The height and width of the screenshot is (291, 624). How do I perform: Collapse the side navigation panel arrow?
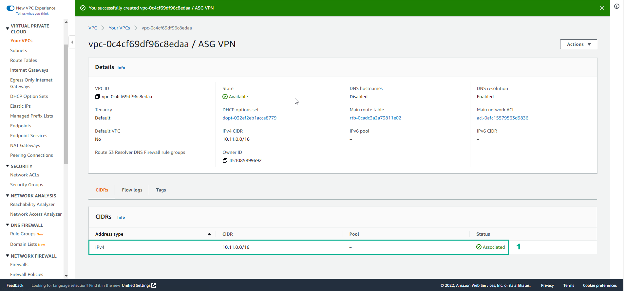click(72, 42)
